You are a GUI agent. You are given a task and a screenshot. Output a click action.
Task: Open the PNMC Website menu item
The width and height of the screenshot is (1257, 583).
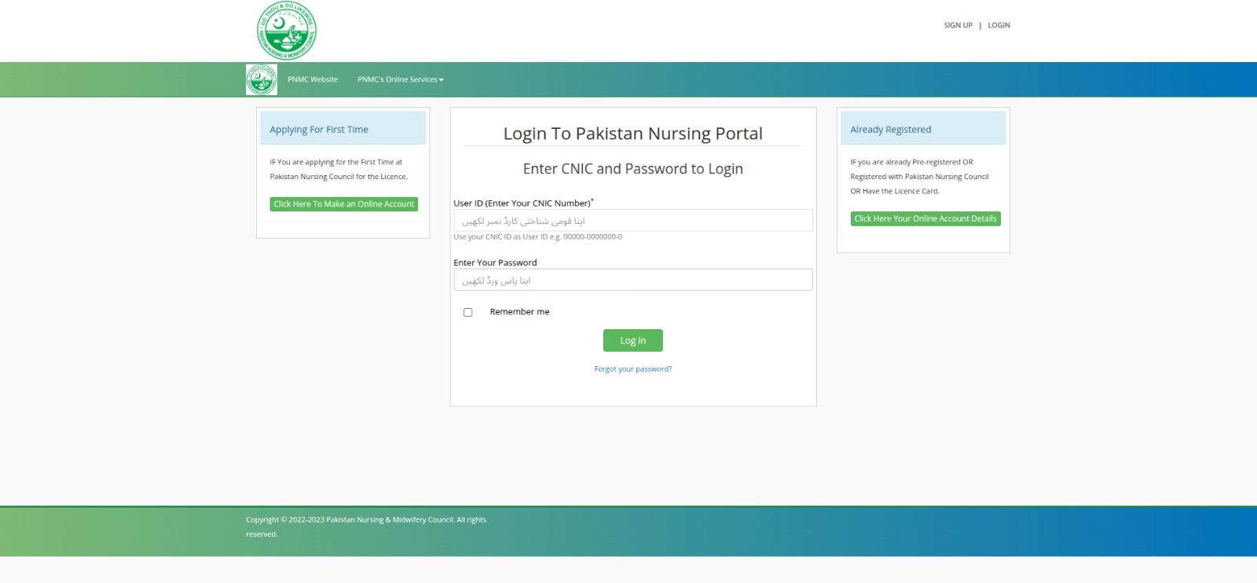pos(313,79)
